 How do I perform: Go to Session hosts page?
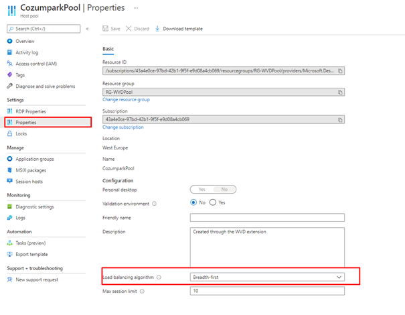pyautogui.click(x=29, y=182)
